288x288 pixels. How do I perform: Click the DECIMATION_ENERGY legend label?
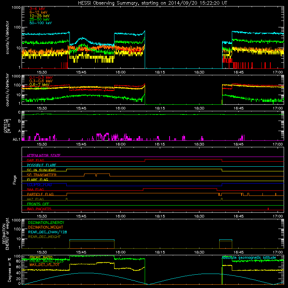pos(46,222)
